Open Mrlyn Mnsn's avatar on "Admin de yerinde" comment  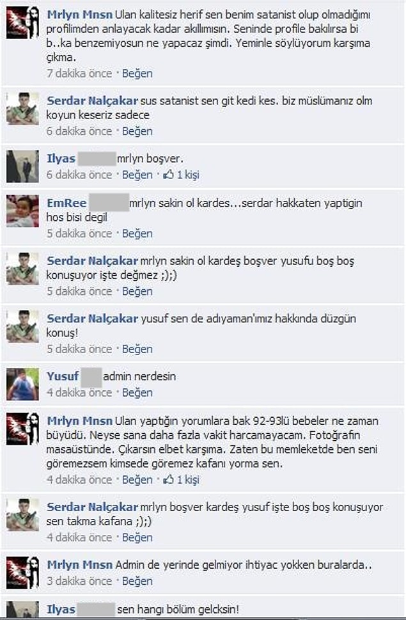tap(22, 573)
